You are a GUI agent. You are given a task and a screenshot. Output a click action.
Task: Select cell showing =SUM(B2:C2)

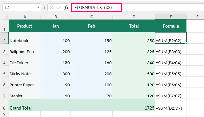tap(171, 38)
